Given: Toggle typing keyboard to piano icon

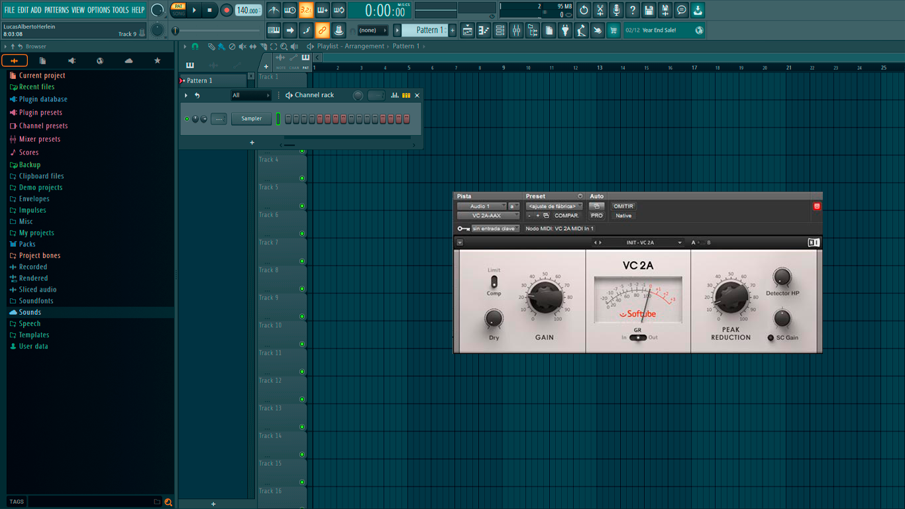Looking at the screenshot, I should click(x=274, y=30).
